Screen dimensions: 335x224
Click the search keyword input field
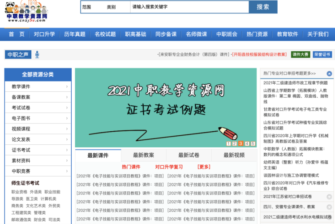click(188, 7)
